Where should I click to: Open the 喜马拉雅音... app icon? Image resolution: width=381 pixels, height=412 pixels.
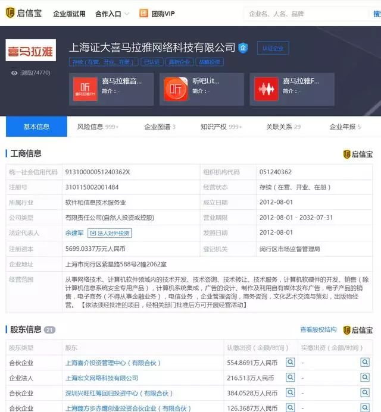[x=85, y=89]
